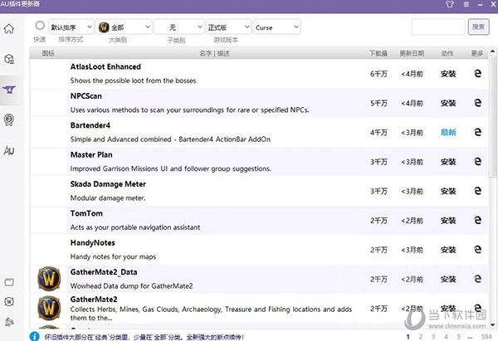Expand the 无 subcategory dropdown
Image resolution: width=498 pixels, height=341 pixels.
(178, 27)
